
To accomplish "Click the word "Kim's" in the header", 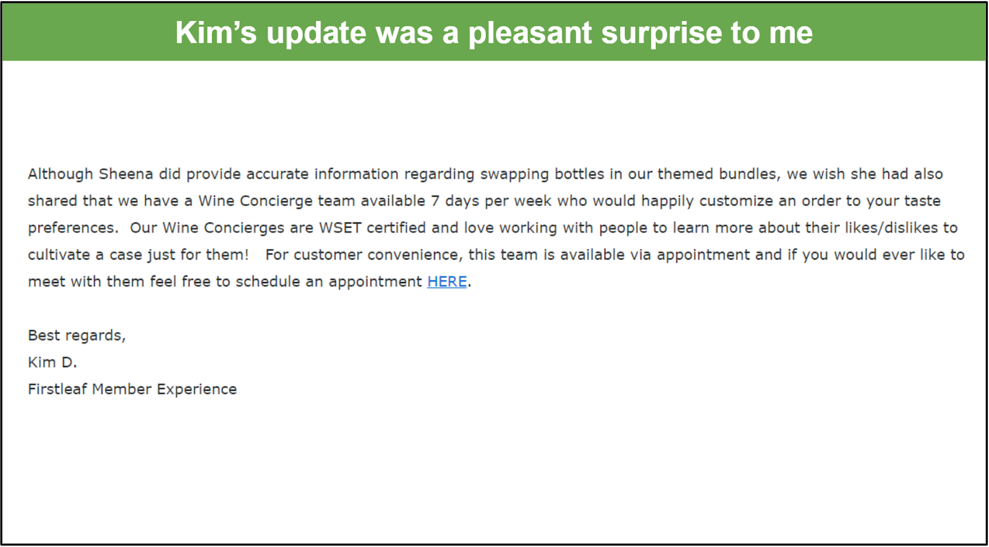I will pyautogui.click(x=215, y=33).
